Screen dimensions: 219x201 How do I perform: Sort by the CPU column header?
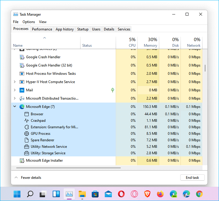pos(127,43)
